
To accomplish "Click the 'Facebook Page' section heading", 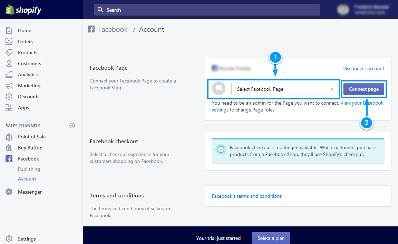I will click(x=109, y=68).
